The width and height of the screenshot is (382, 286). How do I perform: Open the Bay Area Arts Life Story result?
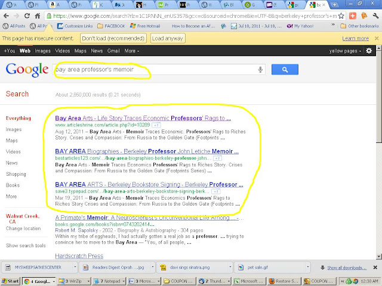pyautogui.click(x=143, y=118)
